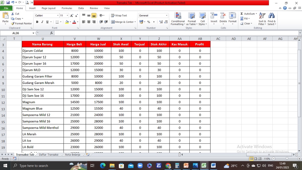Click the insert function fx button
Viewport: 302px width, 170px height.
point(51,33)
